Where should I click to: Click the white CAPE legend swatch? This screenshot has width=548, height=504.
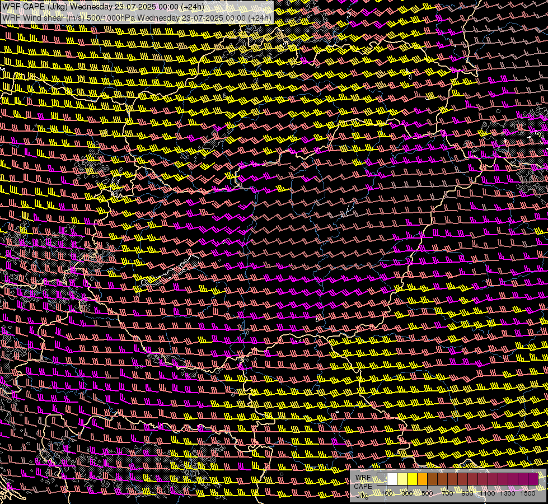tap(392, 479)
